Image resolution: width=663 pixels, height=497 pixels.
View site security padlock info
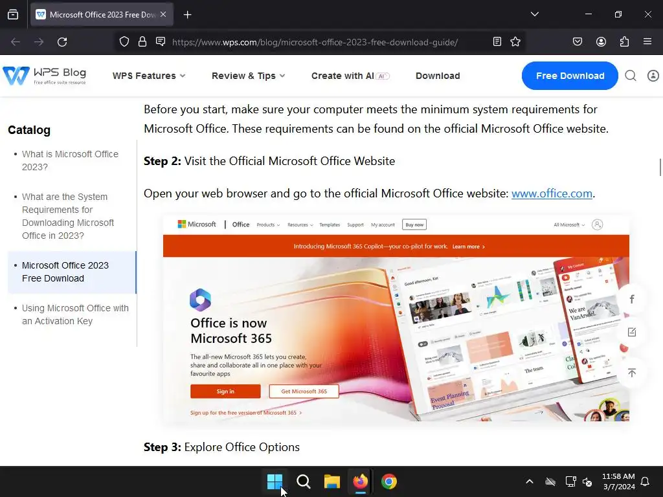pyautogui.click(x=142, y=42)
